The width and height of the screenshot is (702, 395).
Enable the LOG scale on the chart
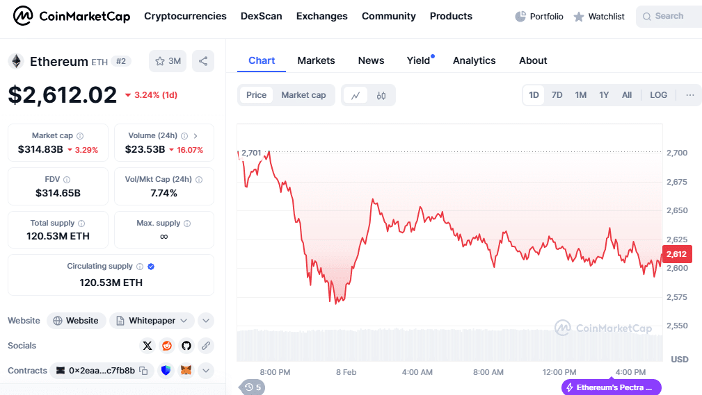658,95
